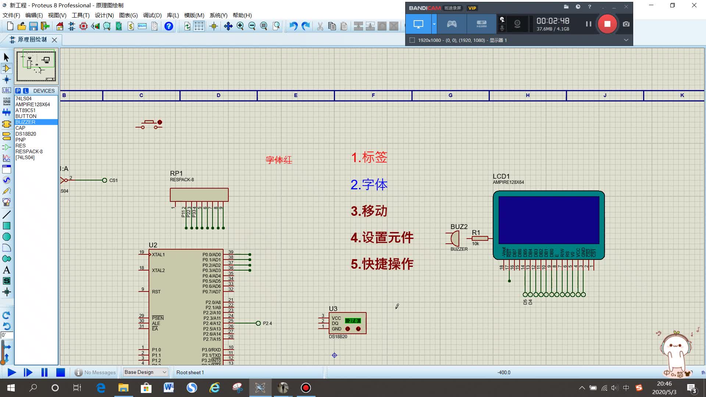Open the 调试(D) debug menu

click(152, 15)
